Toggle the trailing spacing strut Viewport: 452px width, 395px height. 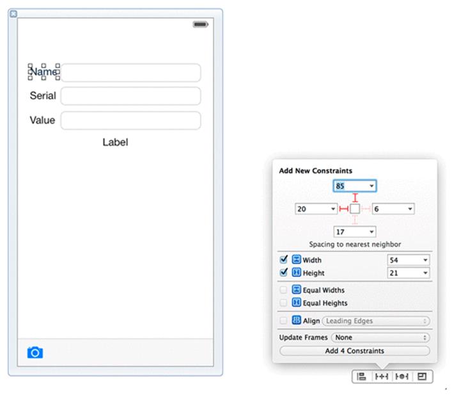[x=366, y=209]
